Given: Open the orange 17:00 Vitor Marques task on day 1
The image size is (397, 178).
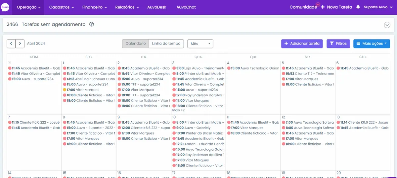Looking at the screenshot, I should point(81,90).
